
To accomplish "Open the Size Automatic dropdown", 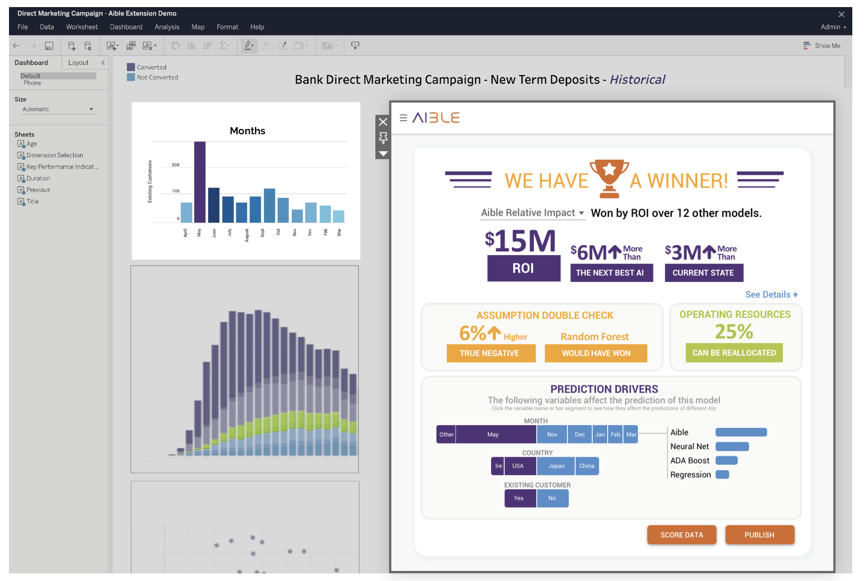I will coord(58,110).
